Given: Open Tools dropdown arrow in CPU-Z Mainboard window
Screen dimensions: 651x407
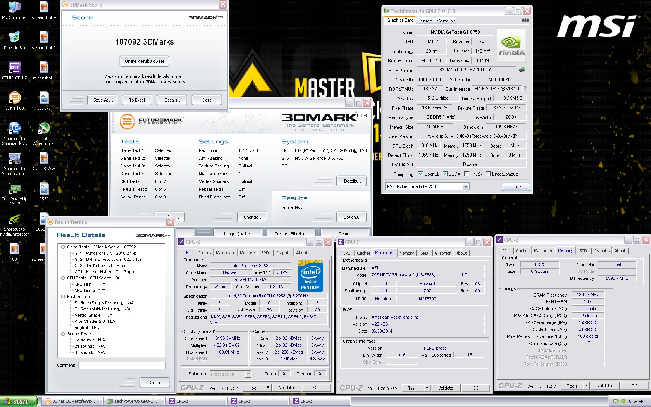Looking at the screenshot, I should click(x=427, y=388).
